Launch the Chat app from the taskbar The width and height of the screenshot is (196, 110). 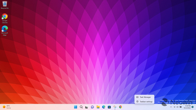click(x=92, y=107)
